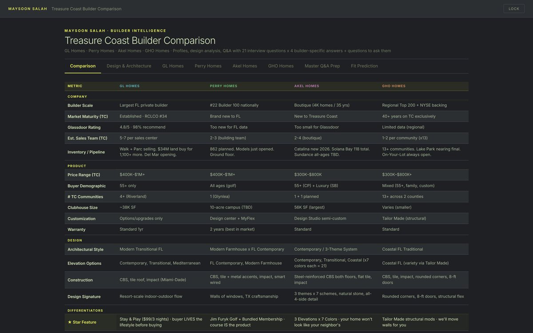The width and height of the screenshot is (533, 333).
Task: Open the Design & Architecture tab
Action: pos(129,66)
